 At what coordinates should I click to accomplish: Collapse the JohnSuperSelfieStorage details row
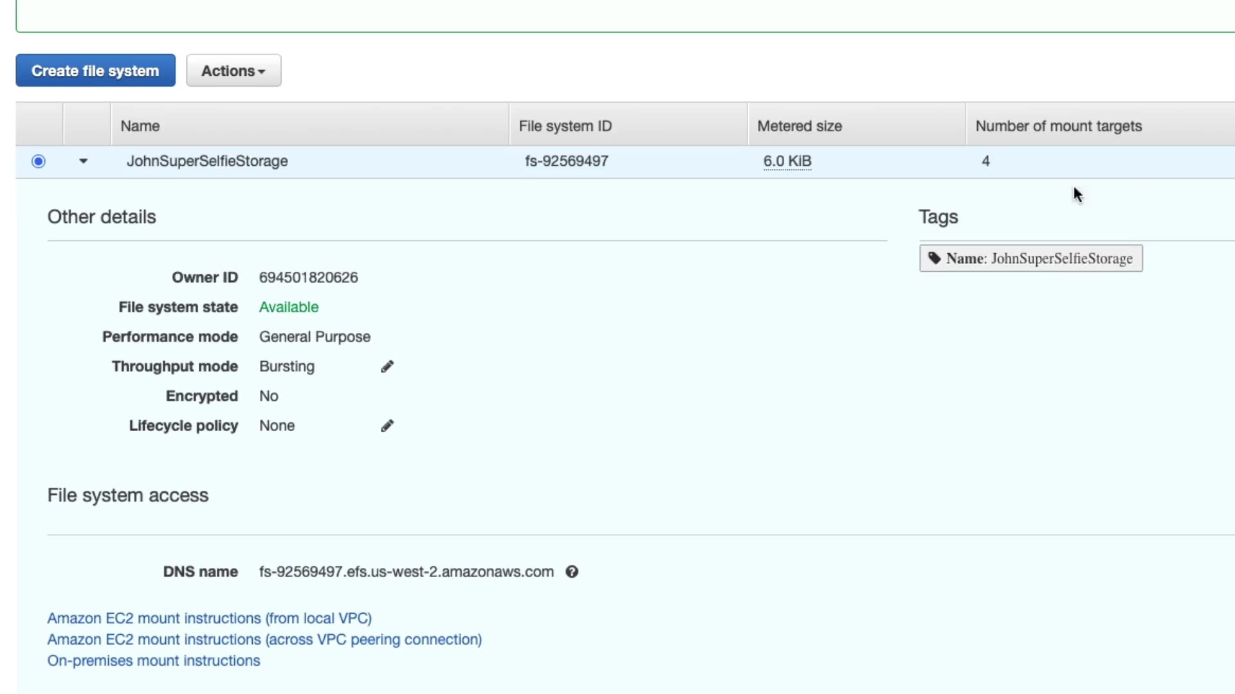[83, 161]
